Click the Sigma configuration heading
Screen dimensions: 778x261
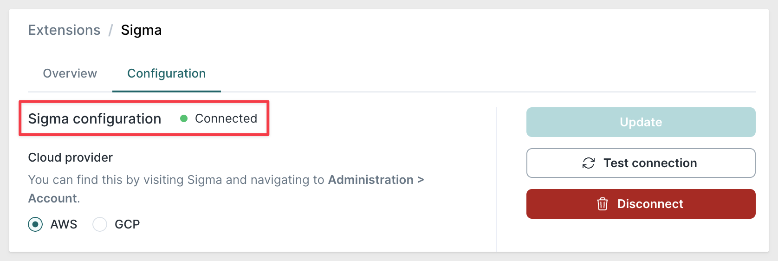[95, 119]
